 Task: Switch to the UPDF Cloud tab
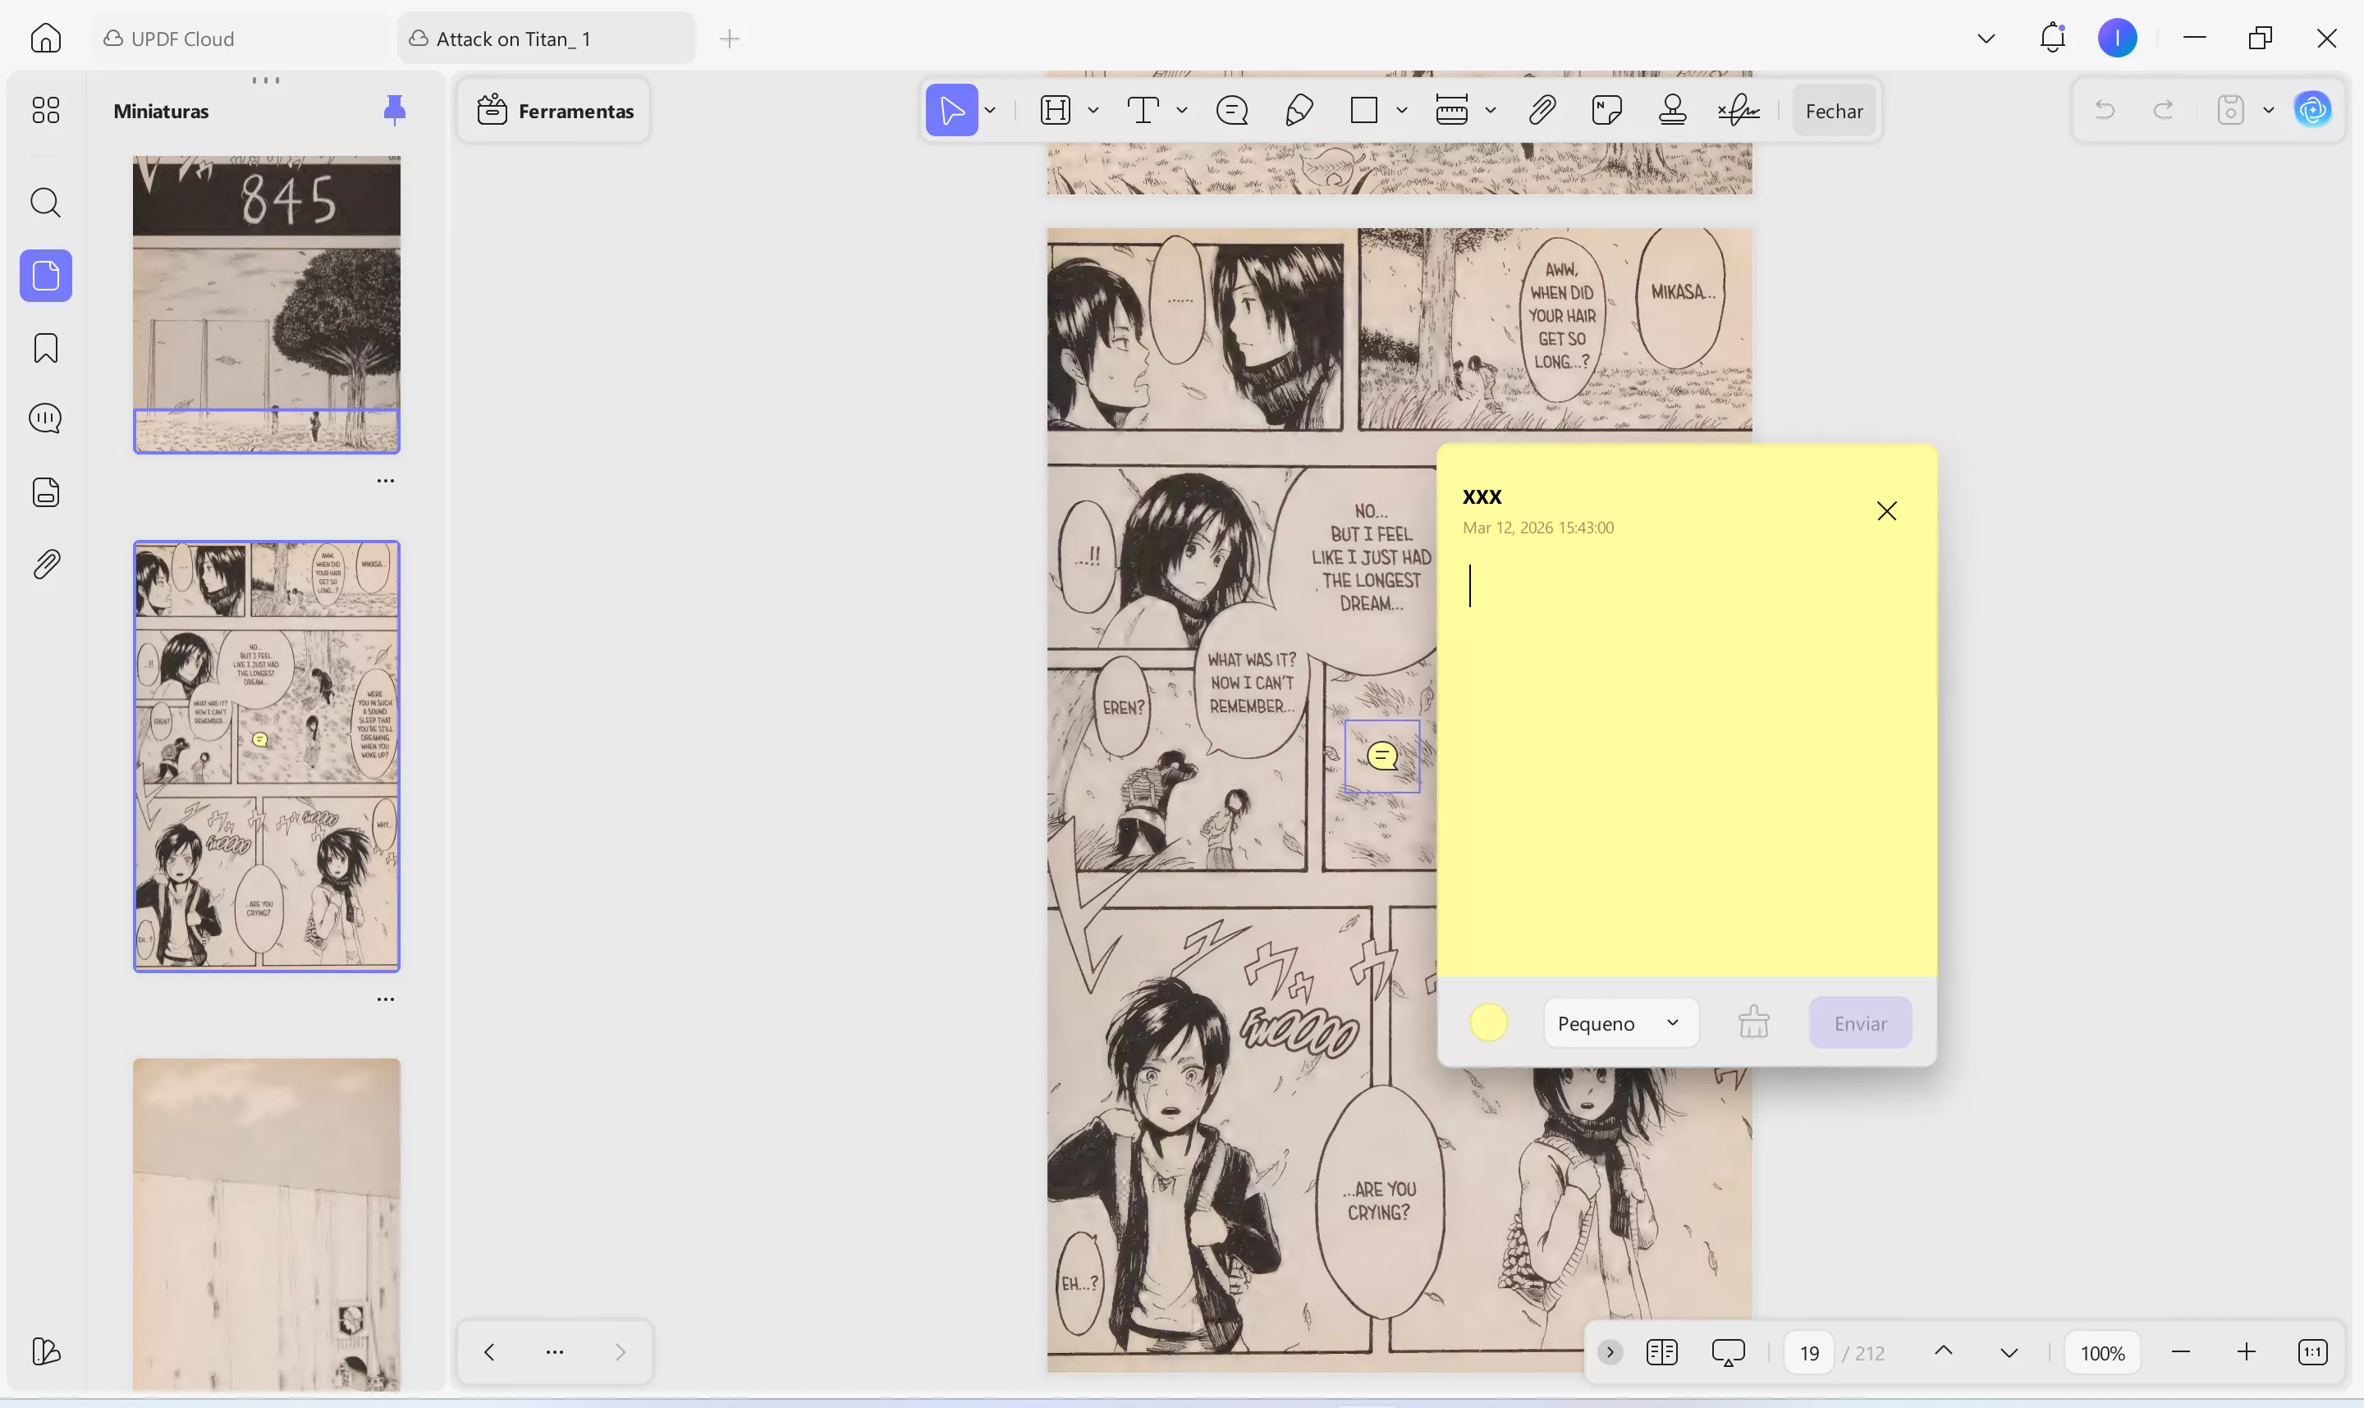pyautogui.click(x=182, y=39)
